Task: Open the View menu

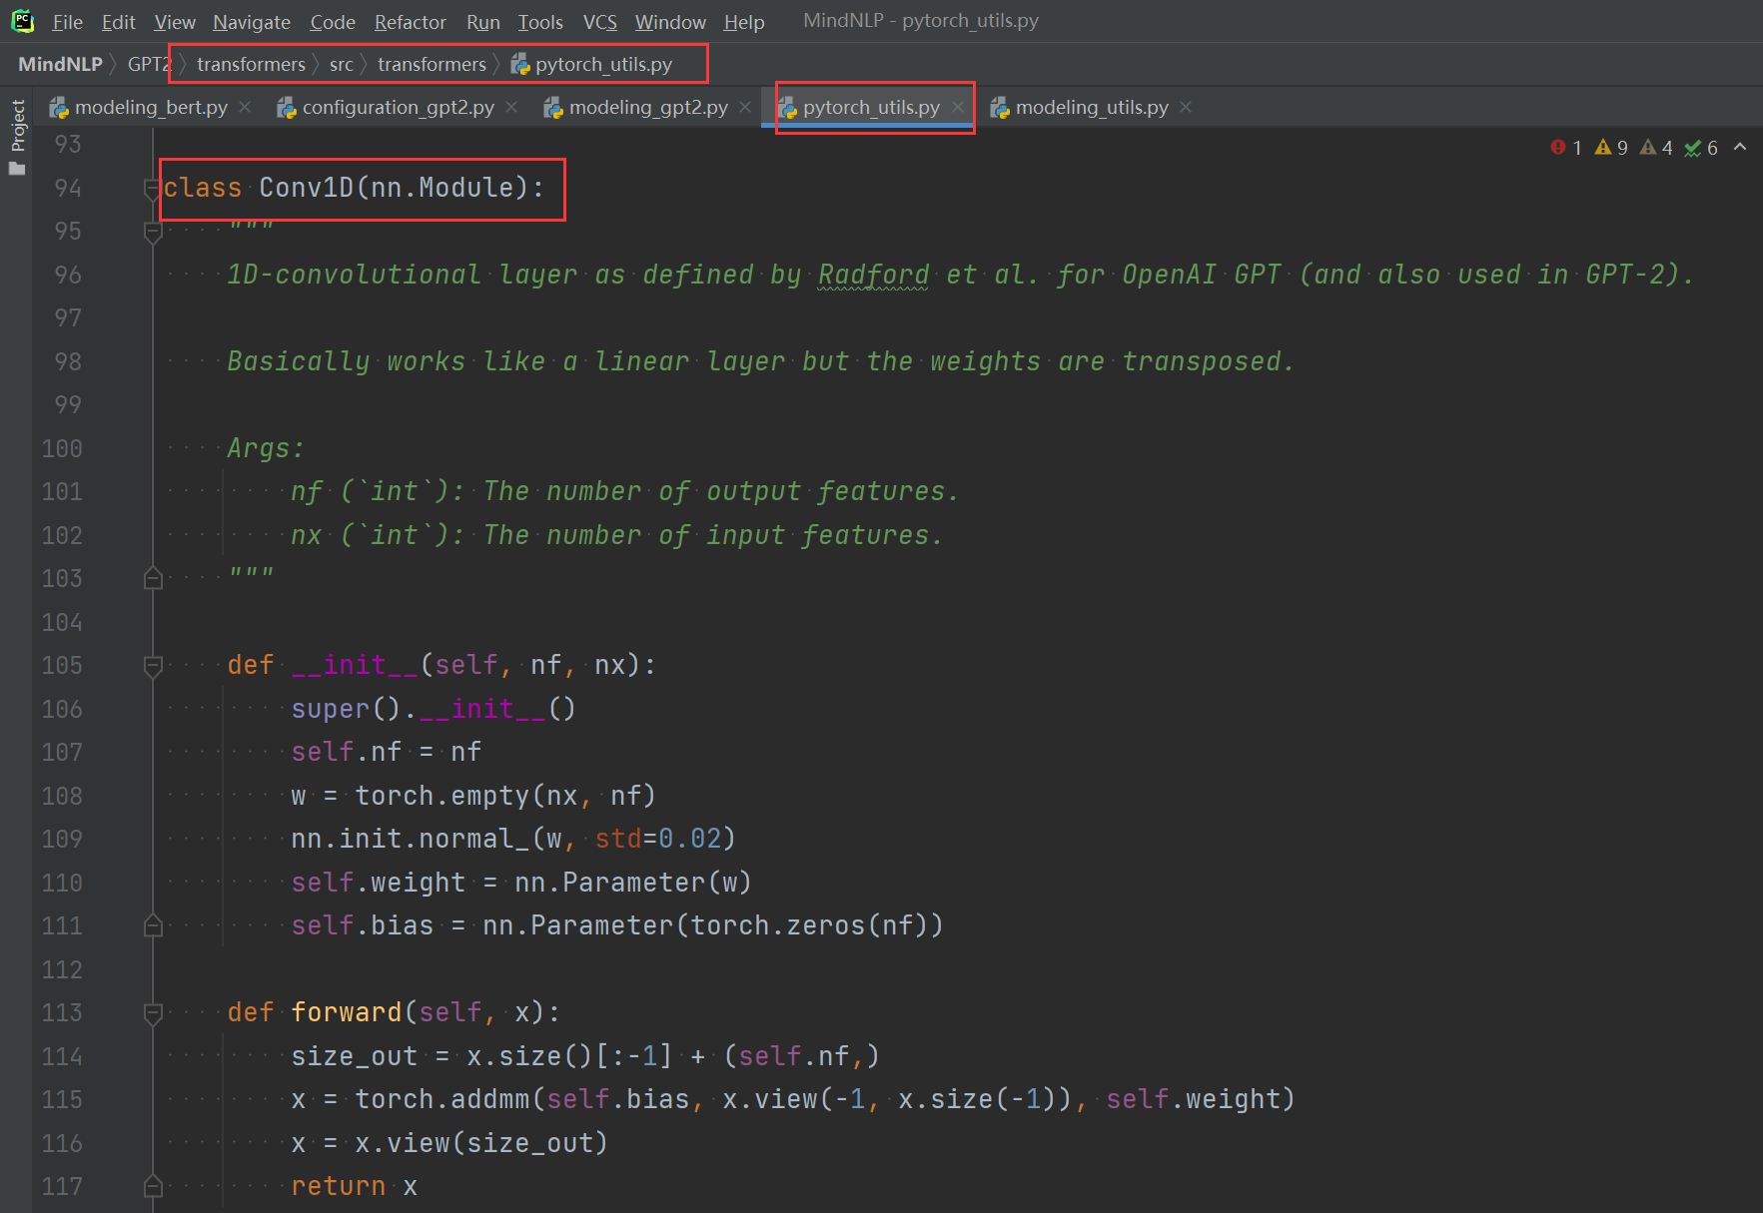Action: coord(175,21)
